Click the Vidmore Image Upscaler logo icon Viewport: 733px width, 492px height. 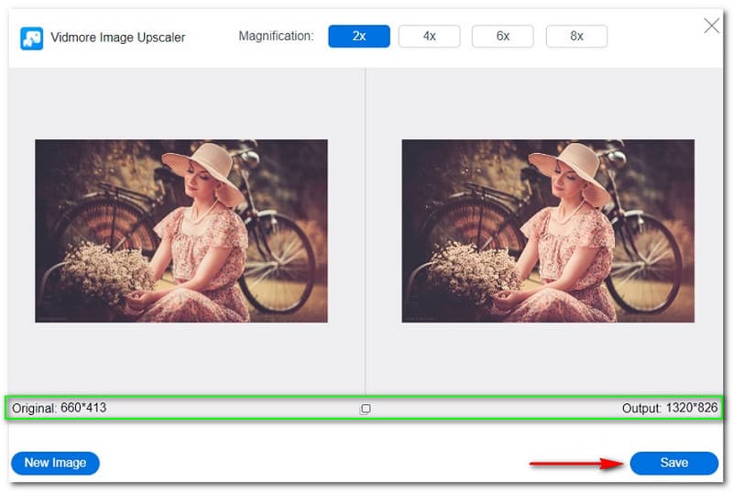(x=31, y=38)
